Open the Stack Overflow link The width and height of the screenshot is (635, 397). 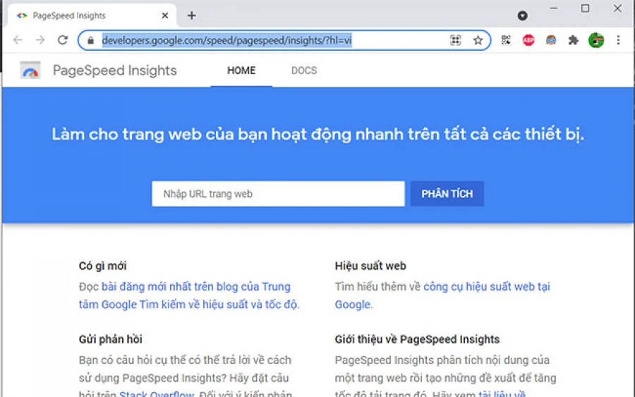tap(157, 393)
